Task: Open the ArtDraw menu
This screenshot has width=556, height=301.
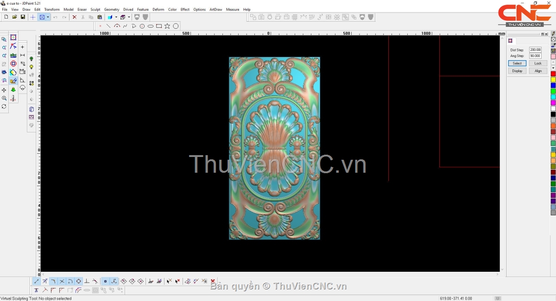Action: [215, 9]
